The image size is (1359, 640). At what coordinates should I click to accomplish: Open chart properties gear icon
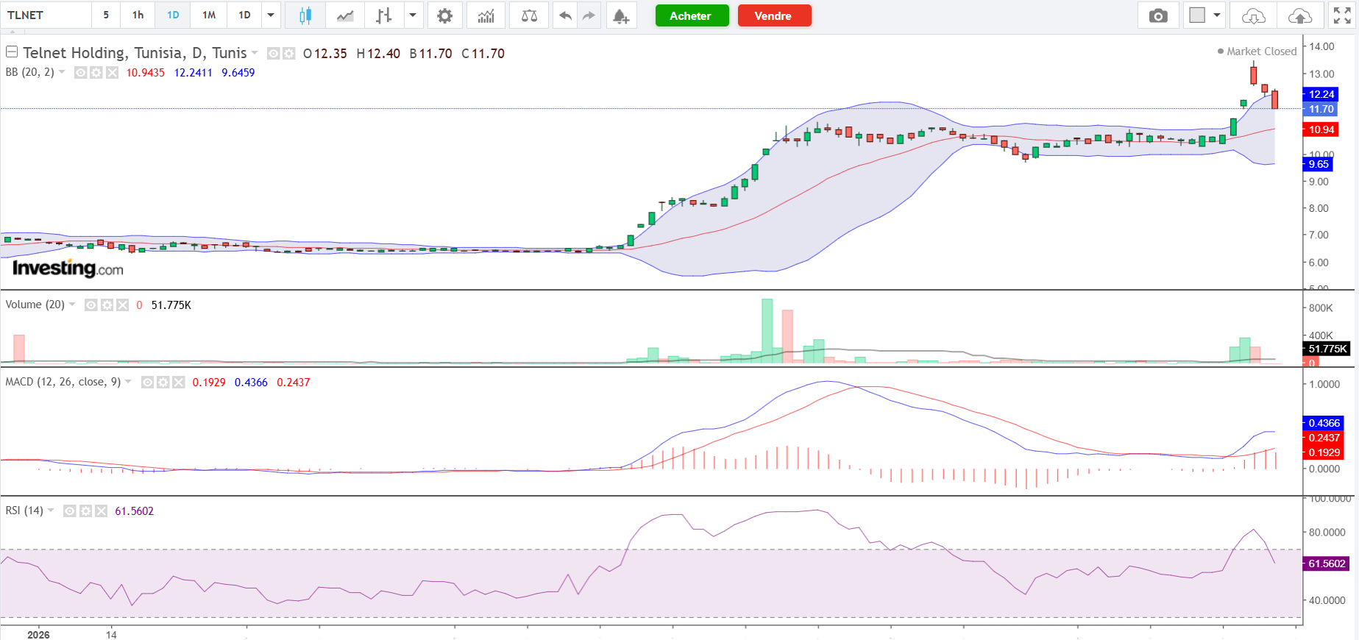pos(444,15)
